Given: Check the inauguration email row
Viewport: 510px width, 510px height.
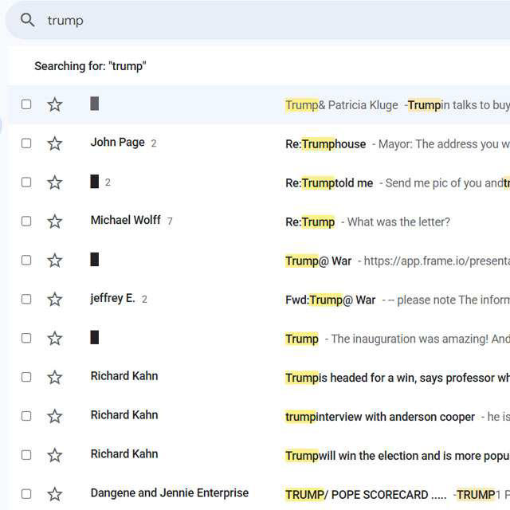Looking at the screenshot, I should tap(26, 338).
